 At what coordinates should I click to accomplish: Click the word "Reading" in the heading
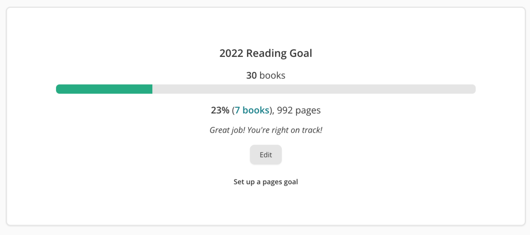(266, 53)
